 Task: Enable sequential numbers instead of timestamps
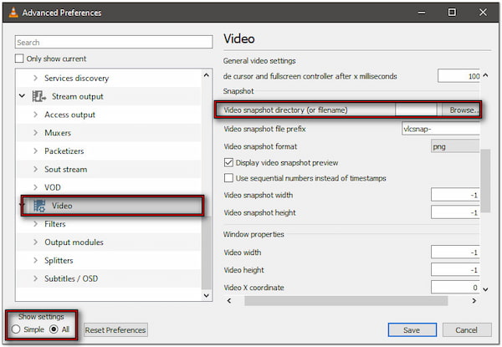click(228, 178)
